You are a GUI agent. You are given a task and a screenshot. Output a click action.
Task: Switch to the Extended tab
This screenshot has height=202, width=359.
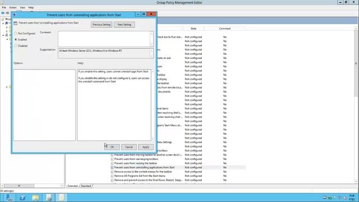pos(72,186)
